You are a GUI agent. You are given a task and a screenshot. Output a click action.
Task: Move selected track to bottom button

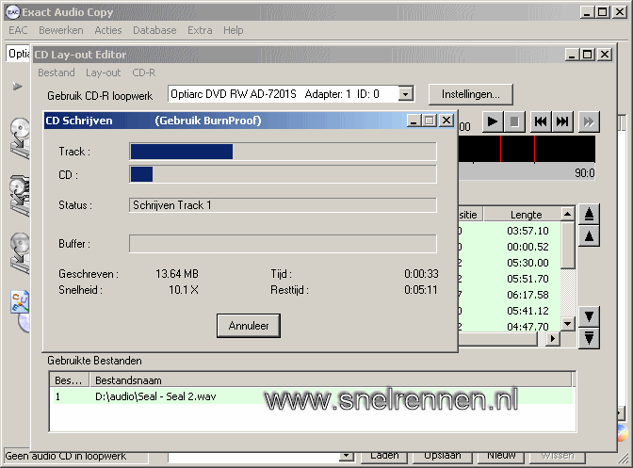point(589,338)
